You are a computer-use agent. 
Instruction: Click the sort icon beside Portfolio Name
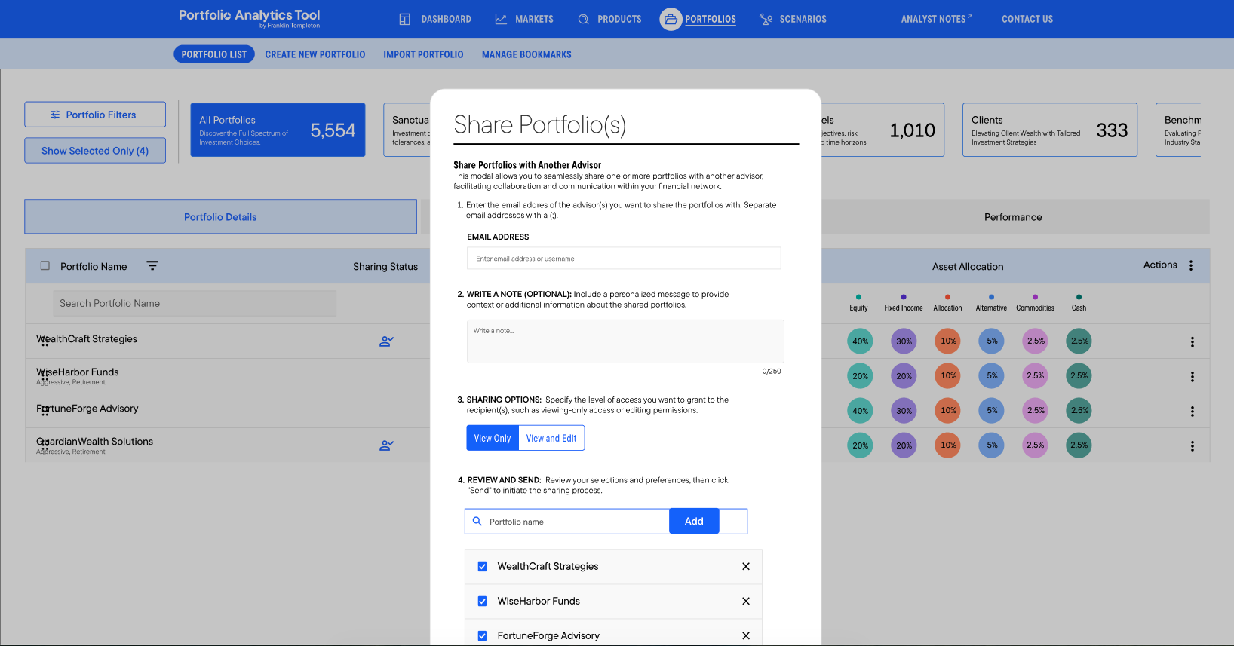[152, 265]
